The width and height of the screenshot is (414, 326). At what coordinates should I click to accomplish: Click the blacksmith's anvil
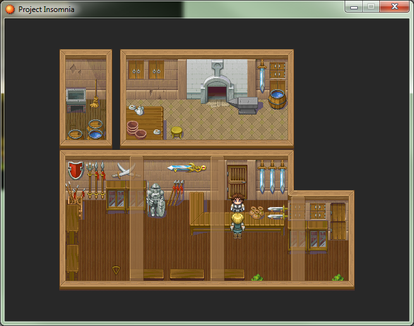(244, 104)
